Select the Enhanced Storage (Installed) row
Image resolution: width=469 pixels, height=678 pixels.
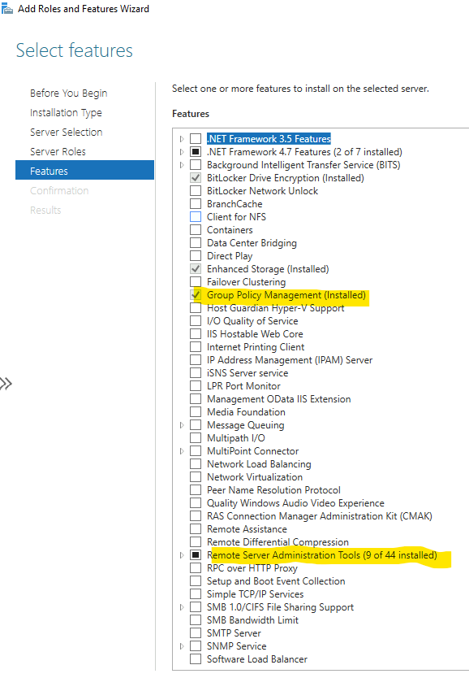pyautogui.click(x=268, y=268)
